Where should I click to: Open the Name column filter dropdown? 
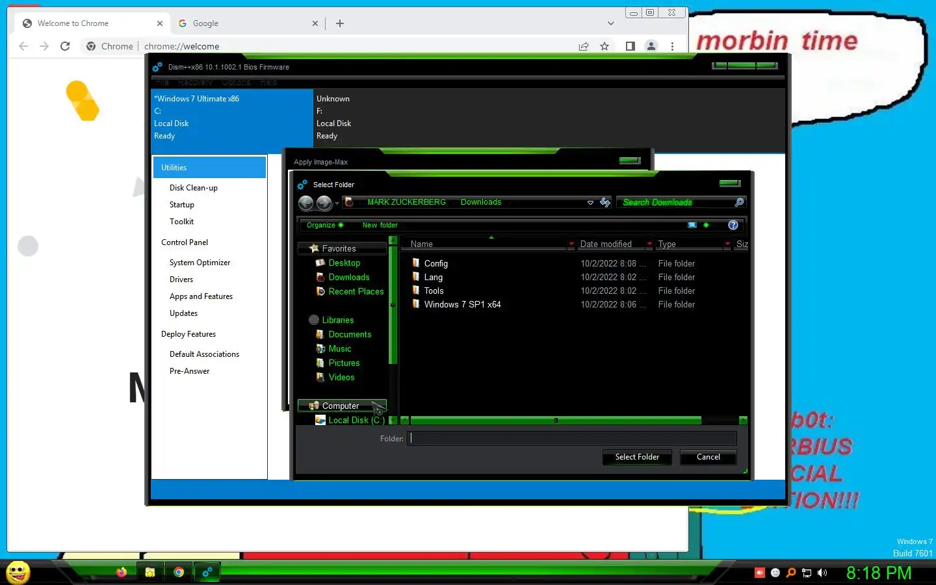[x=571, y=244]
